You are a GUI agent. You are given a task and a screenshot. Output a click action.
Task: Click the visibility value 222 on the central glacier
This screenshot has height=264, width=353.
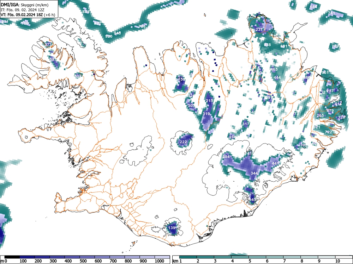[x=183, y=142]
